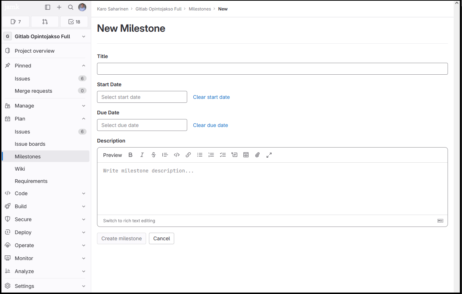Add a table to description

click(246, 155)
